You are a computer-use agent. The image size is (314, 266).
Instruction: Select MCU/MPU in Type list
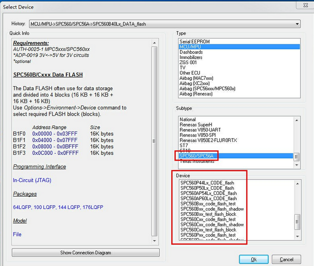tap(239, 47)
